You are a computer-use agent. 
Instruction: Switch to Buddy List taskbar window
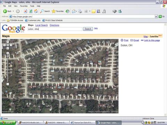pyautogui.click(x=30, y=123)
